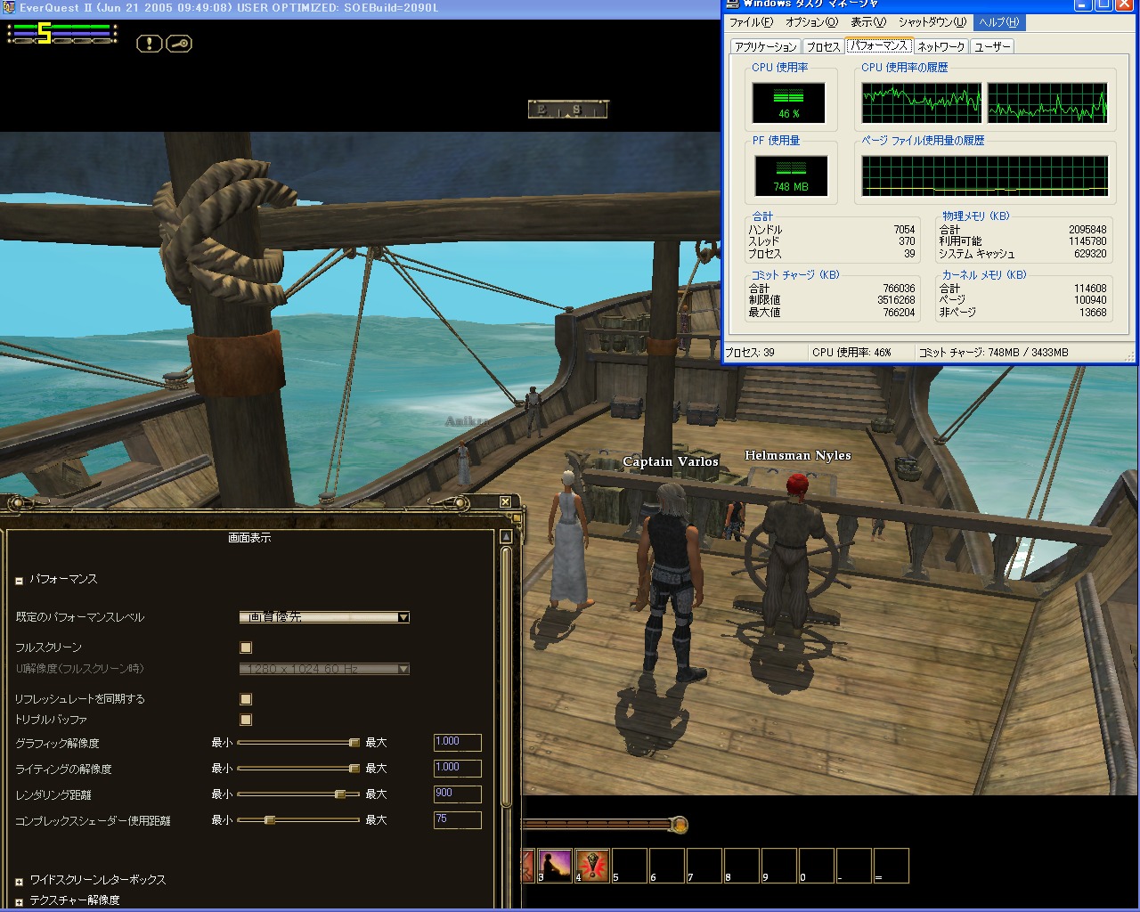Click the page file usage history graph
Screen dimensions: 1140x912
point(985,176)
